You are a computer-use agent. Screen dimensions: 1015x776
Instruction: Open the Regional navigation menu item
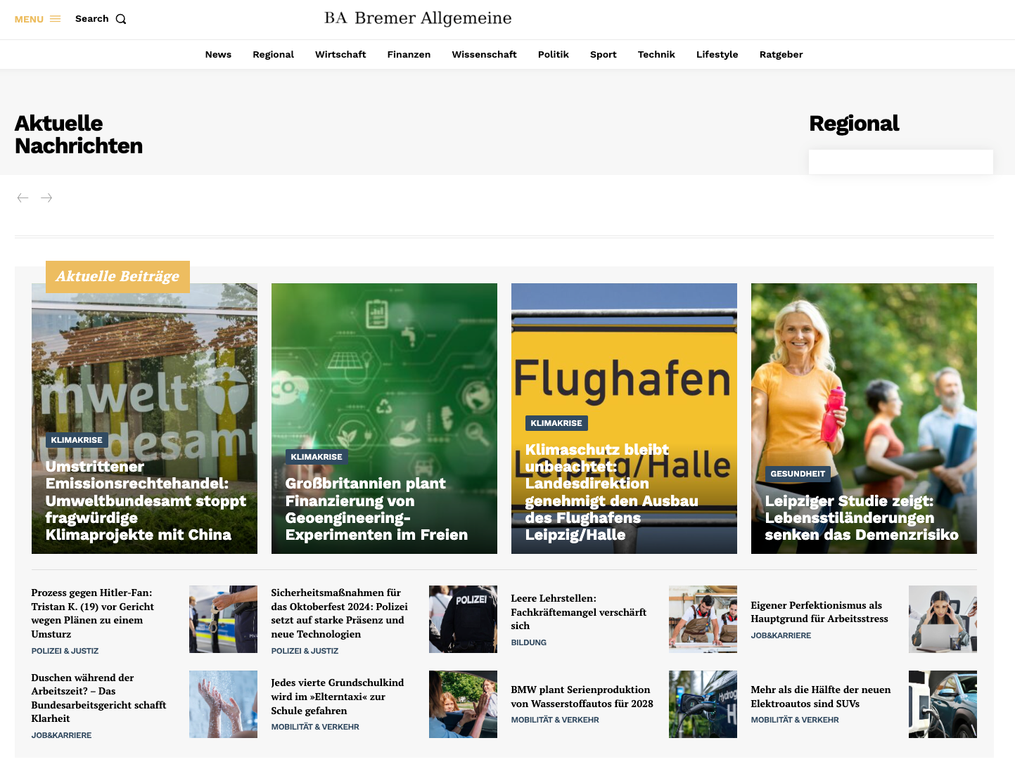click(x=273, y=55)
